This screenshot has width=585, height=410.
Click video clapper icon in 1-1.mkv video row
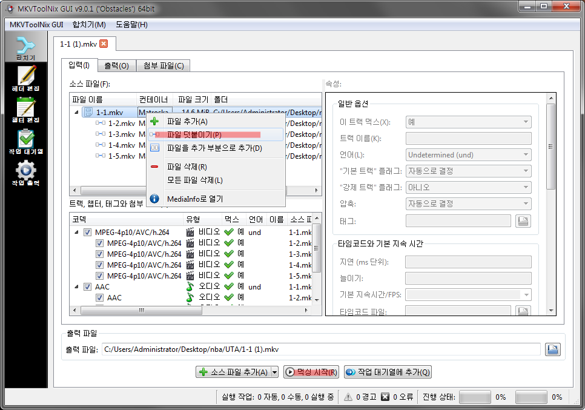click(190, 232)
